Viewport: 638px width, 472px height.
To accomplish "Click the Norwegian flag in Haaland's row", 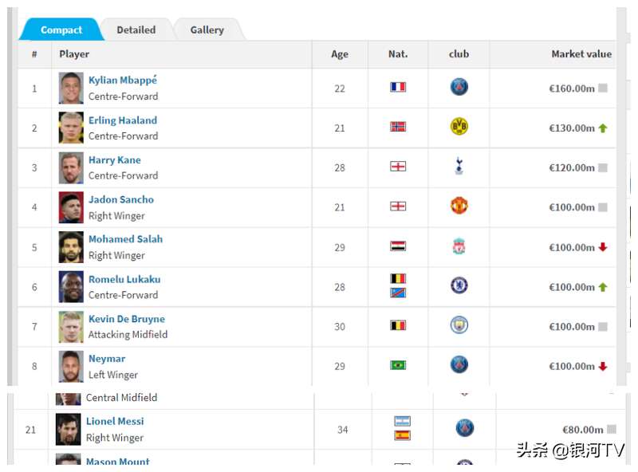I will [398, 127].
